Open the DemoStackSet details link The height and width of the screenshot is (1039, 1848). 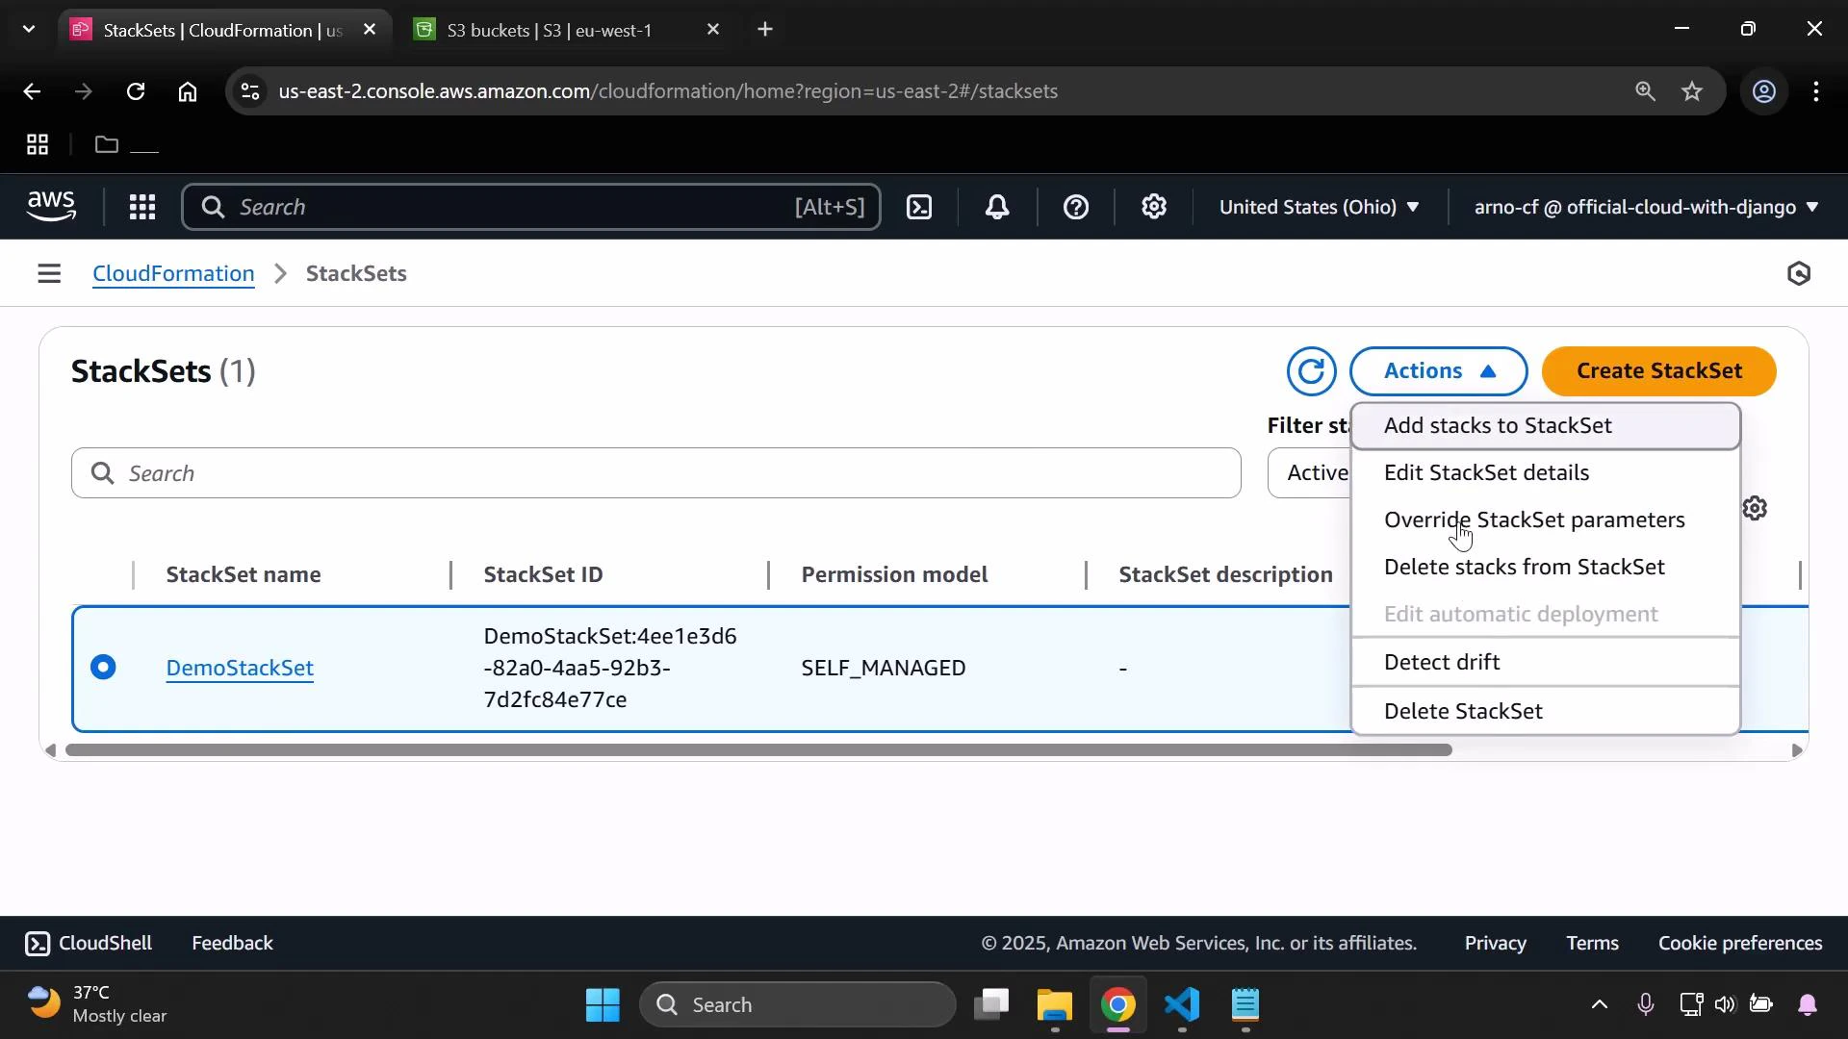(x=239, y=668)
